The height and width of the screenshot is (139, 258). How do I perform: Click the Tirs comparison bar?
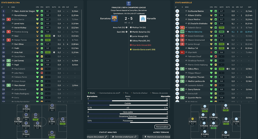[x=128, y=101]
